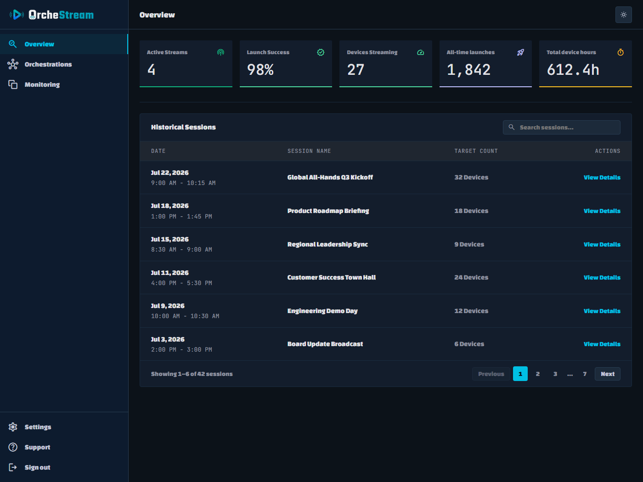Click the Devices Streaming gauge icon
643x482 pixels.
point(420,52)
